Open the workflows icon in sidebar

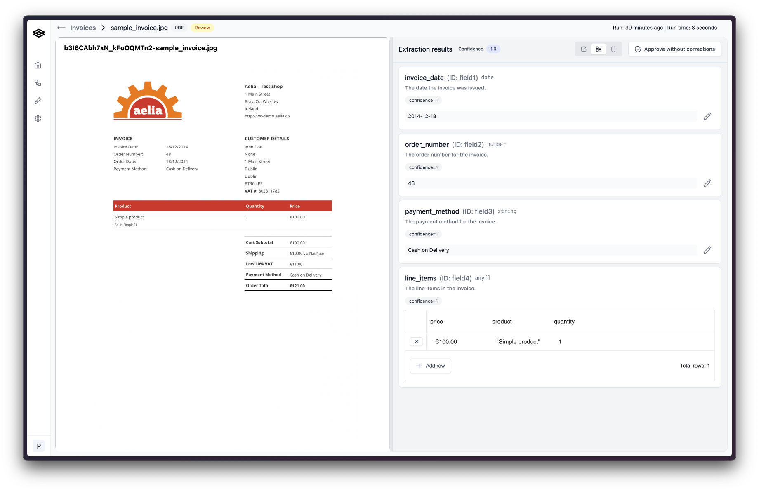pyautogui.click(x=38, y=83)
